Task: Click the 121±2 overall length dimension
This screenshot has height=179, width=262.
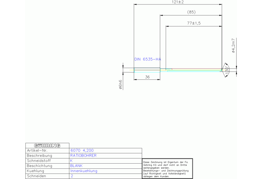Action: (178, 2)
